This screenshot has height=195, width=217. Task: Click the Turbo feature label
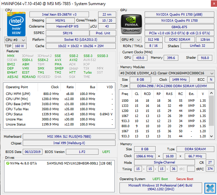pos(88,73)
